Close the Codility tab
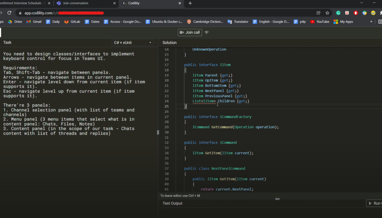The height and width of the screenshot is (218, 382). point(180,3)
